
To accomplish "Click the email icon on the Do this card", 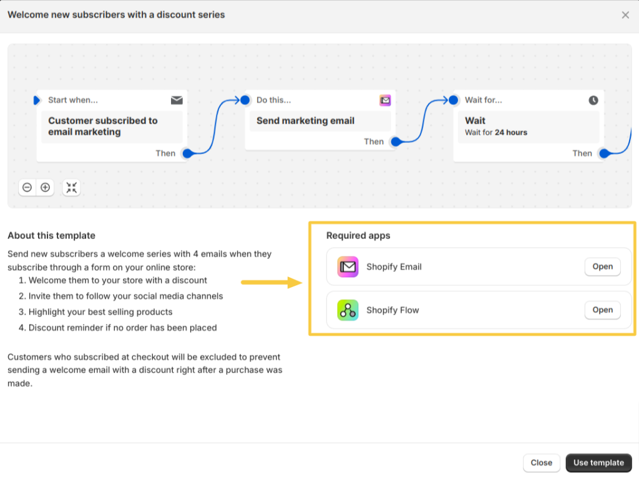I will 385,100.
